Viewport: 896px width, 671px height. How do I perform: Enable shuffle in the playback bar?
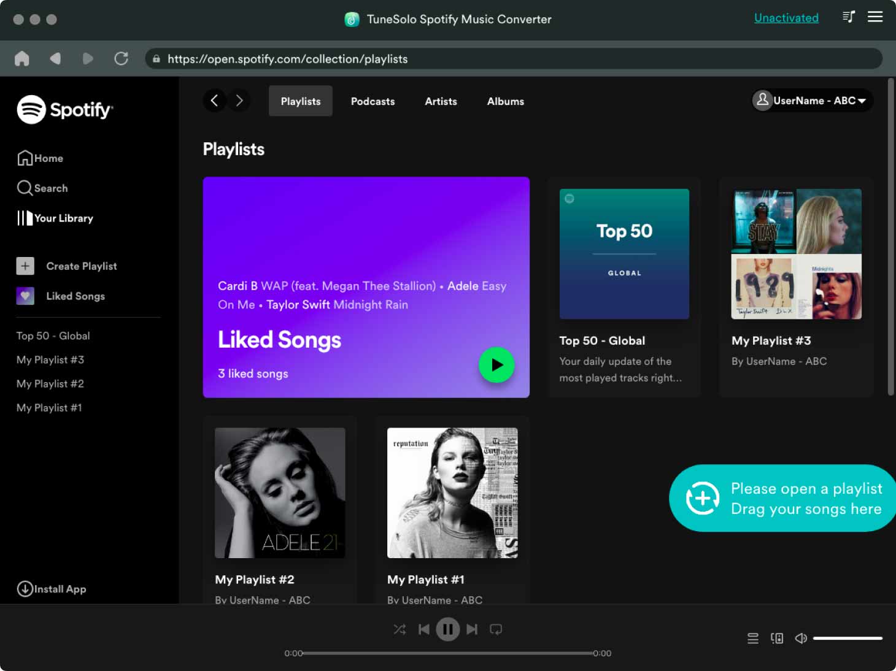coord(400,629)
